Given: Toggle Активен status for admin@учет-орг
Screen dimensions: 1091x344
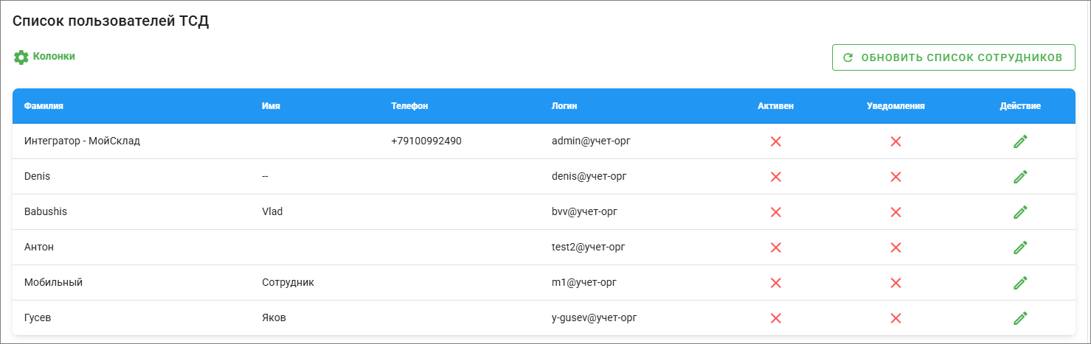Looking at the screenshot, I should (775, 141).
